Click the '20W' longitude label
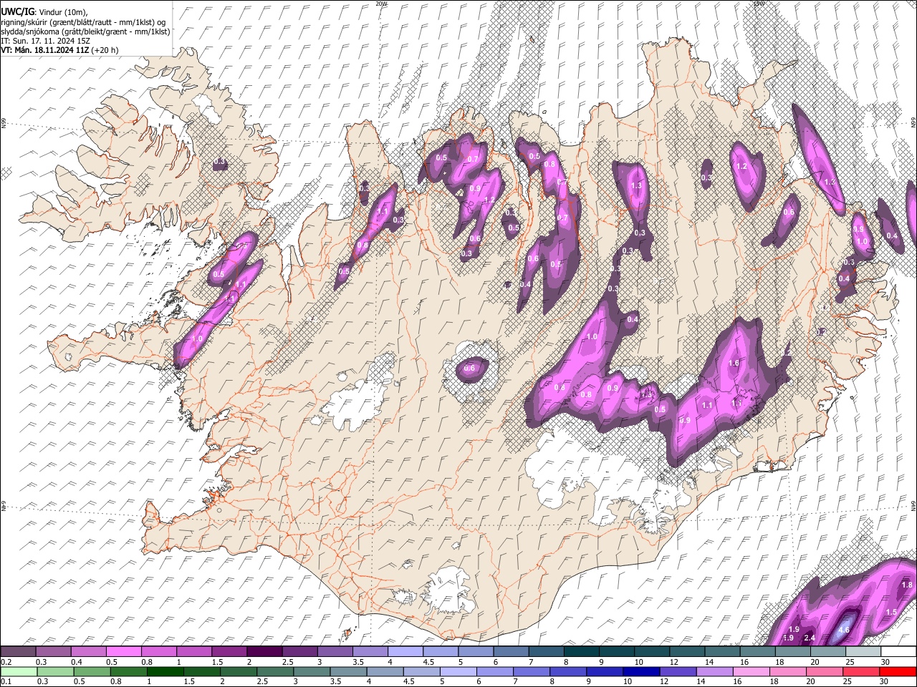917x687 pixels. point(380,4)
